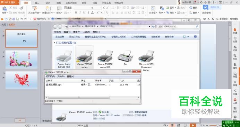Viewport: 240px width, 127px height.
Task: Open the Selection Pane (选择窗格)
Action: 206,13
